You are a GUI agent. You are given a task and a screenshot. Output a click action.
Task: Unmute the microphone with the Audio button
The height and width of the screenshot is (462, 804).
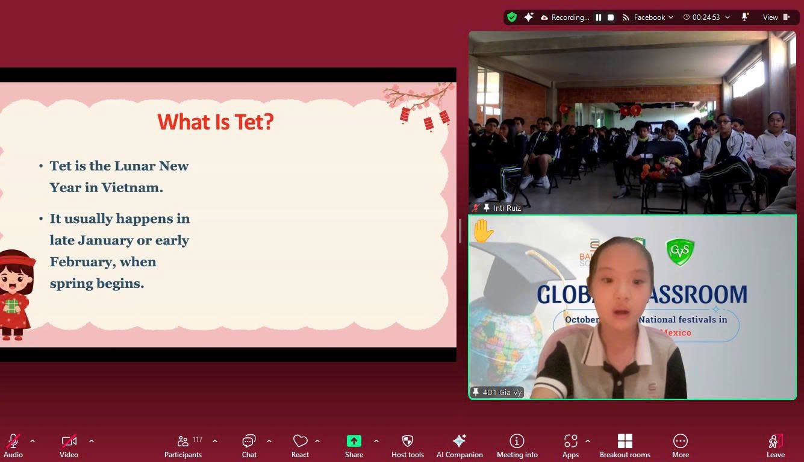[13, 446]
